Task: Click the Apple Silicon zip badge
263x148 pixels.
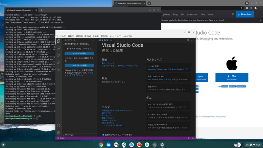Action: click(x=241, y=86)
